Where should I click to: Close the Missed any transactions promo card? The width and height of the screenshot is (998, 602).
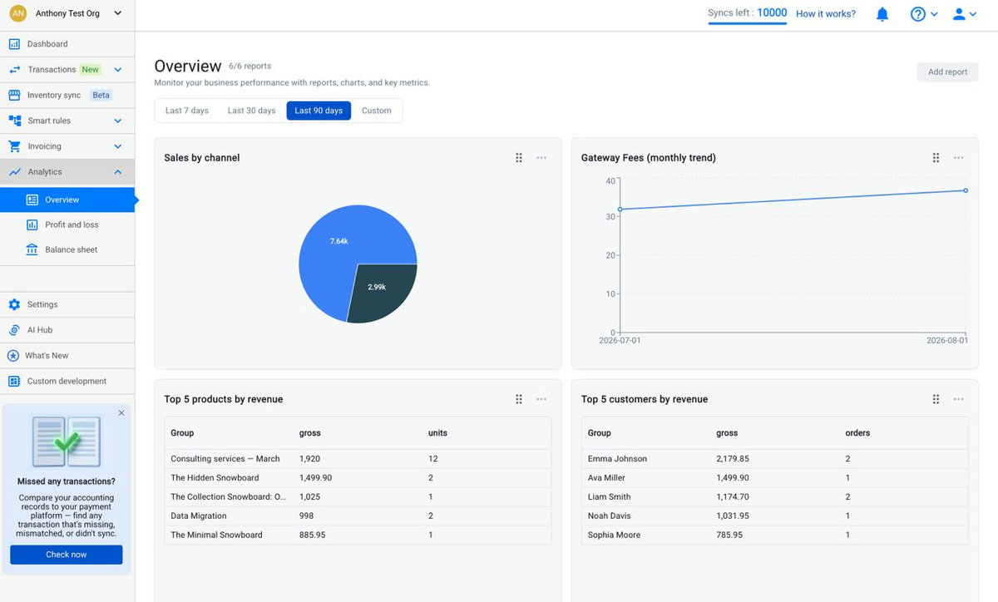click(x=121, y=412)
